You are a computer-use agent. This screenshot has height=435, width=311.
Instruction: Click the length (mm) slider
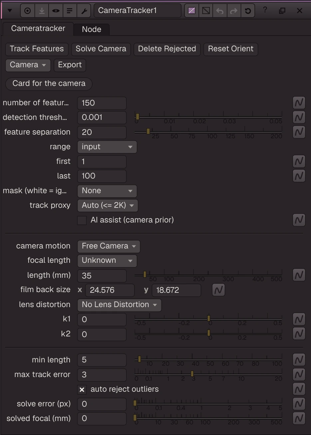[x=208, y=275]
